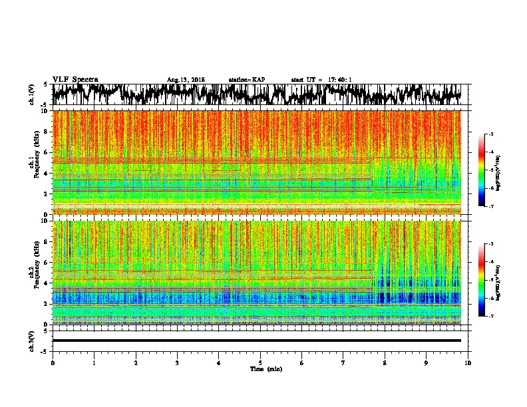Click the "VLF Spectra" plot title
527x407 pixels.
click(75, 80)
